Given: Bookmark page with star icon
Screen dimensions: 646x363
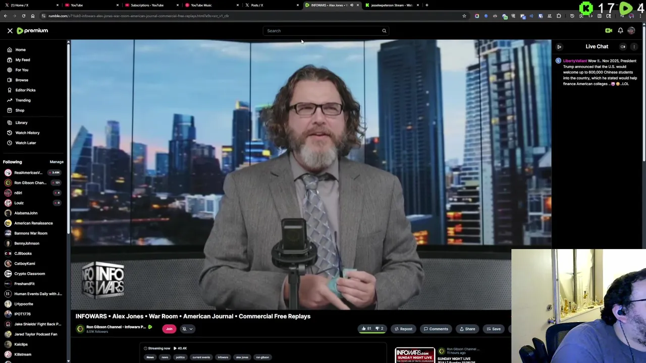Looking at the screenshot, I should [464, 16].
